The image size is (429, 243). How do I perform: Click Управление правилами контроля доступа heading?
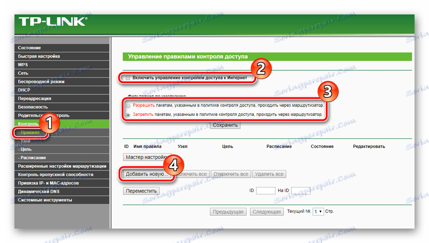pos(188,57)
